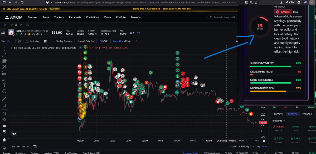Select the 3m interval in top toolbar
The image size is (316, 154).
pyautogui.click(x=3, y=41)
